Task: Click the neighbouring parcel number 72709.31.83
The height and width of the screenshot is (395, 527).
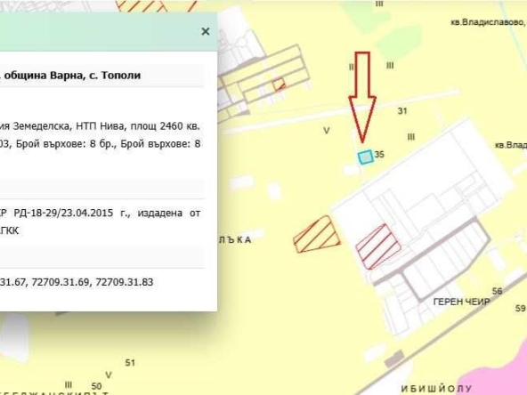Action: (x=125, y=282)
